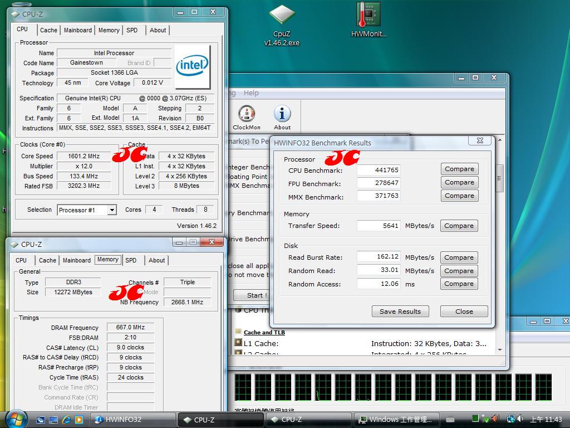Open the CpuZ v1.46.2.exe desktop icon
570x428 pixels.
tap(282, 26)
